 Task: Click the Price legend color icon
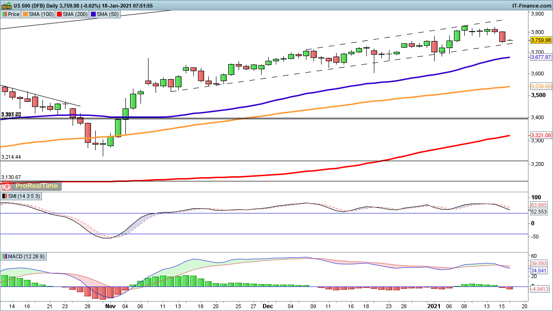(4, 14)
